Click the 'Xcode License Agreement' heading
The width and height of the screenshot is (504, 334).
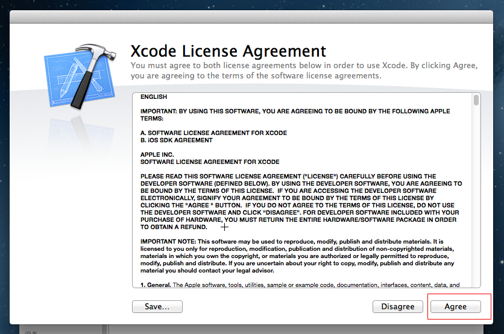coord(228,51)
